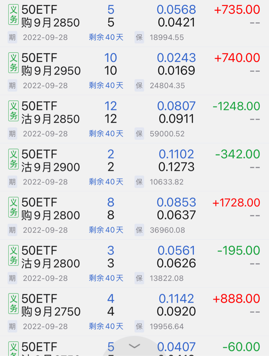
Task: Open the 50ETF 沽9月2800 contract name
Action: point(50,257)
